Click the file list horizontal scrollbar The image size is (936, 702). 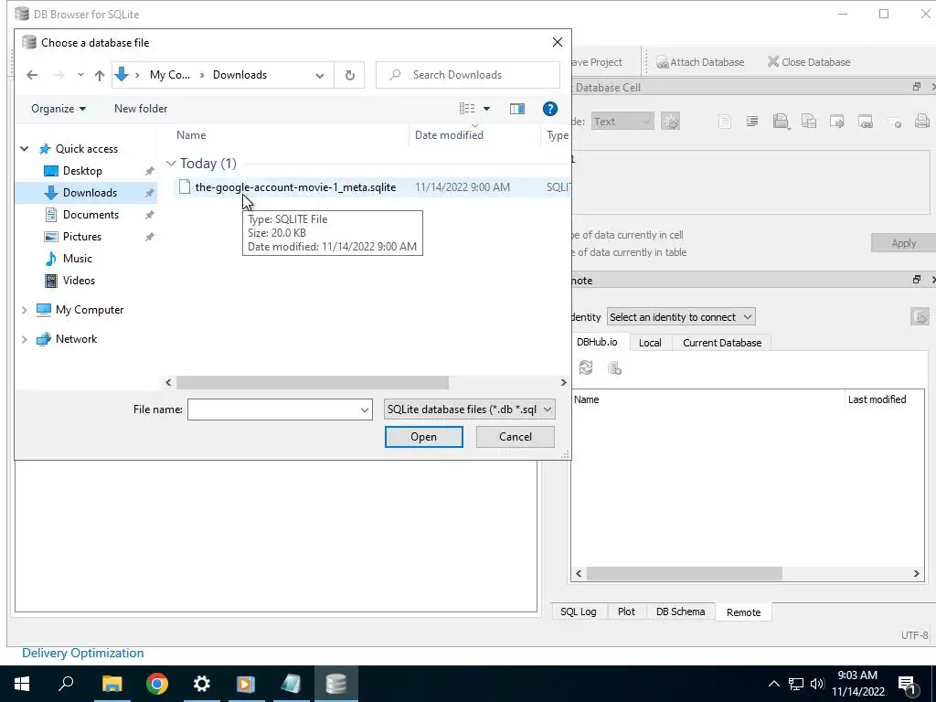[x=313, y=383]
